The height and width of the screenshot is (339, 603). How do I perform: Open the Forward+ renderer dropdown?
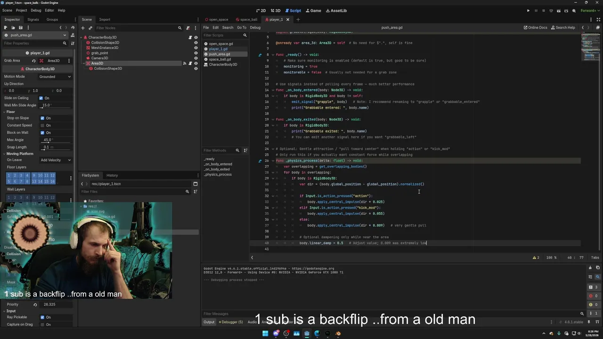590,10
